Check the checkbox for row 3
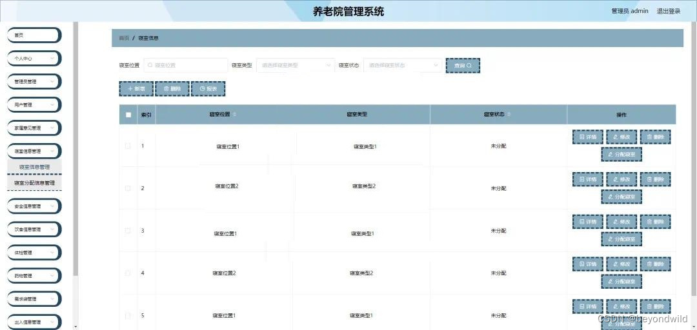697x330 pixels. pyautogui.click(x=128, y=231)
